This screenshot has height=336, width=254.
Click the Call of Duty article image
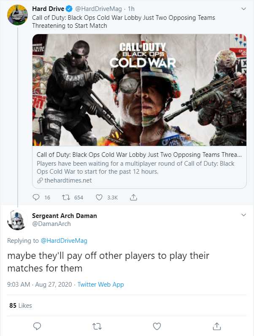click(139, 90)
